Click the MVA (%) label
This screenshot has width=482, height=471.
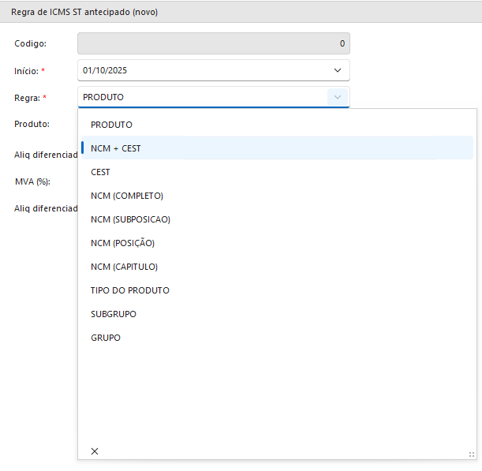(32, 181)
